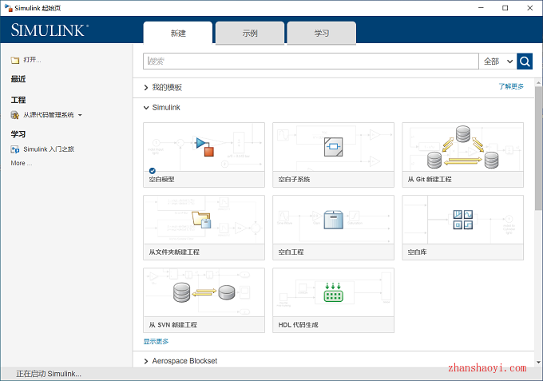Viewport: 543px width, 381px height.
Task: Click the More ... link in sidebar
Action: click(21, 163)
